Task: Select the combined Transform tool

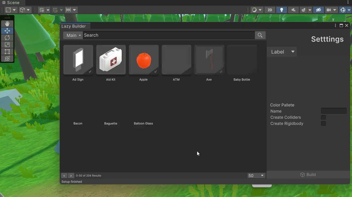Action: [x=7, y=59]
